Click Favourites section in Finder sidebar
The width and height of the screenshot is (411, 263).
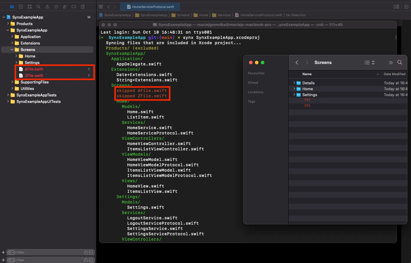tap(256, 73)
